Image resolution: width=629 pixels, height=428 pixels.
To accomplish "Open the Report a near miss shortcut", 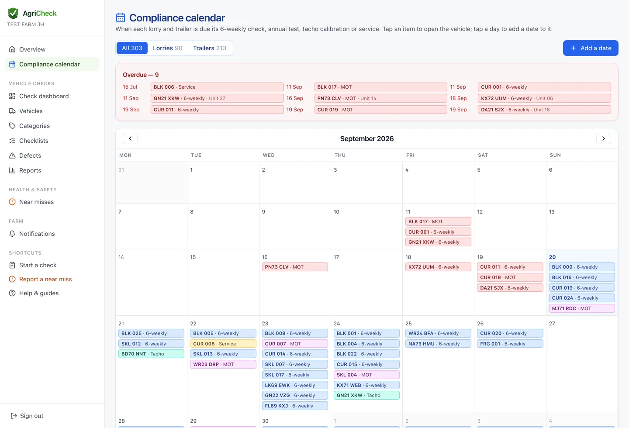I will click(52, 279).
